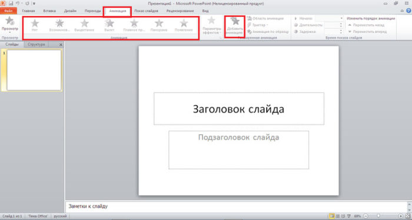
Task: Open the Animation Pane (Область анимации)
Action: (265, 19)
